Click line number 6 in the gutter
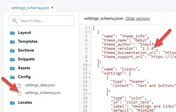The width and height of the screenshot is (176, 112). (86, 49)
